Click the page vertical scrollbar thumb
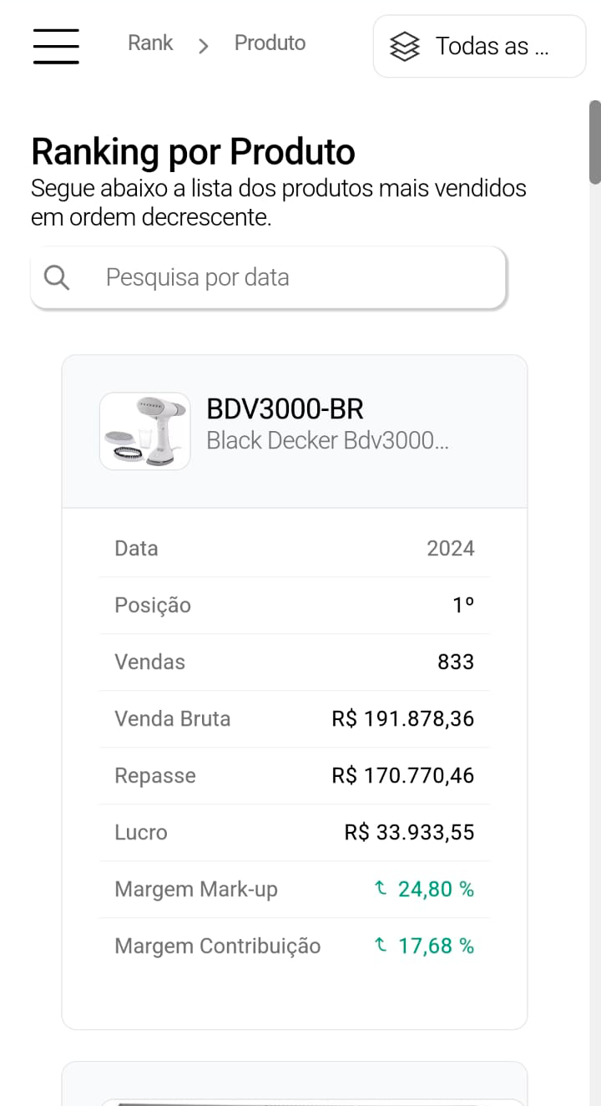 594,142
